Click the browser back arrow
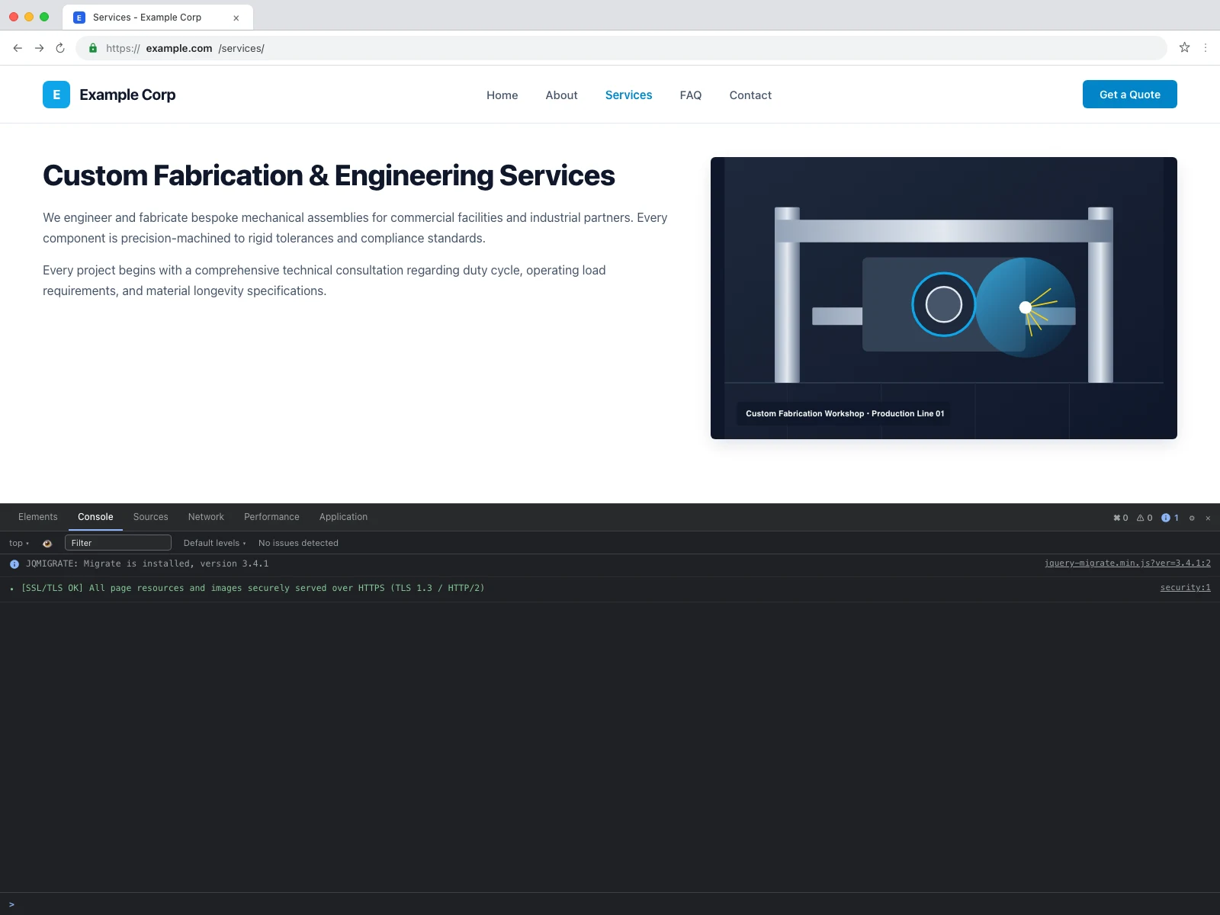The image size is (1220, 915). 18,48
